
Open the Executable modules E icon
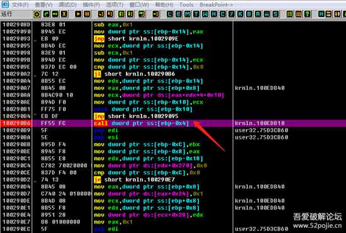tap(179, 14)
